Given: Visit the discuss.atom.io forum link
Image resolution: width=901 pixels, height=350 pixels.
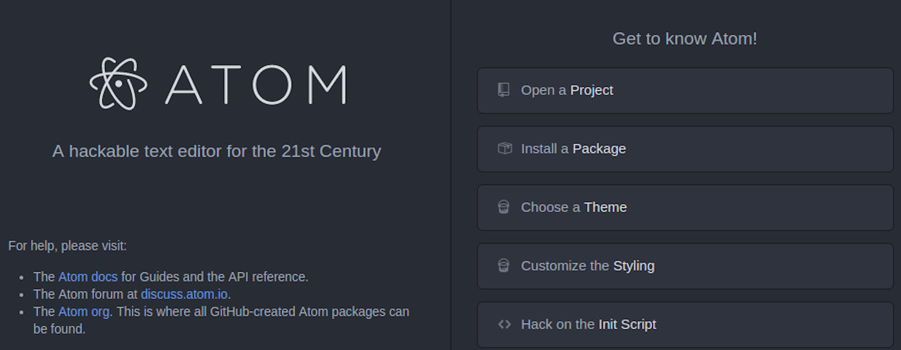Looking at the screenshot, I should pyautogui.click(x=185, y=294).
